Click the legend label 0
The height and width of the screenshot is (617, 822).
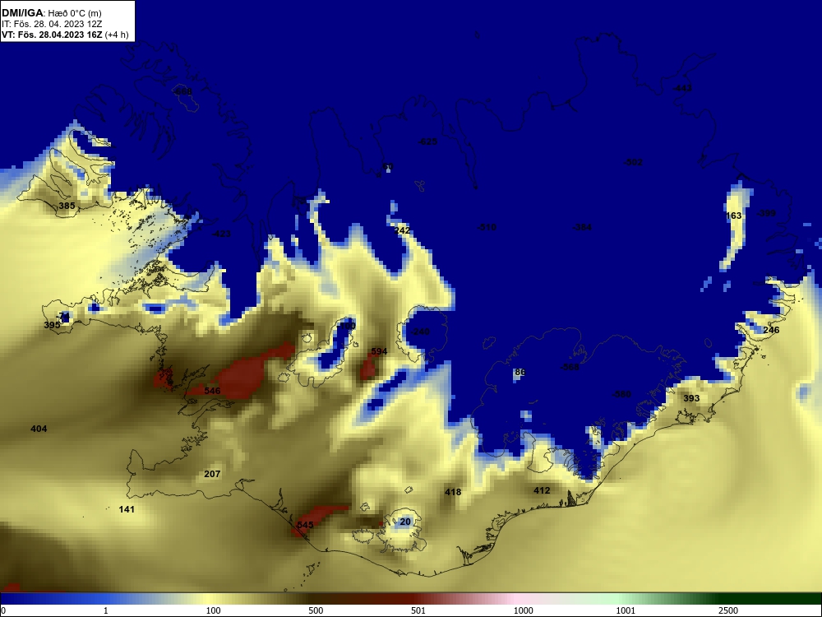pos(3,610)
